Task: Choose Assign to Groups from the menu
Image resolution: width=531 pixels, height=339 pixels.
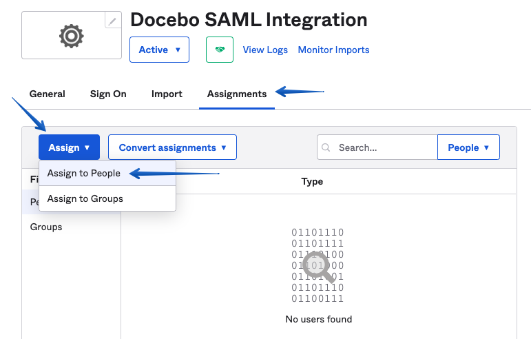Action: (85, 198)
